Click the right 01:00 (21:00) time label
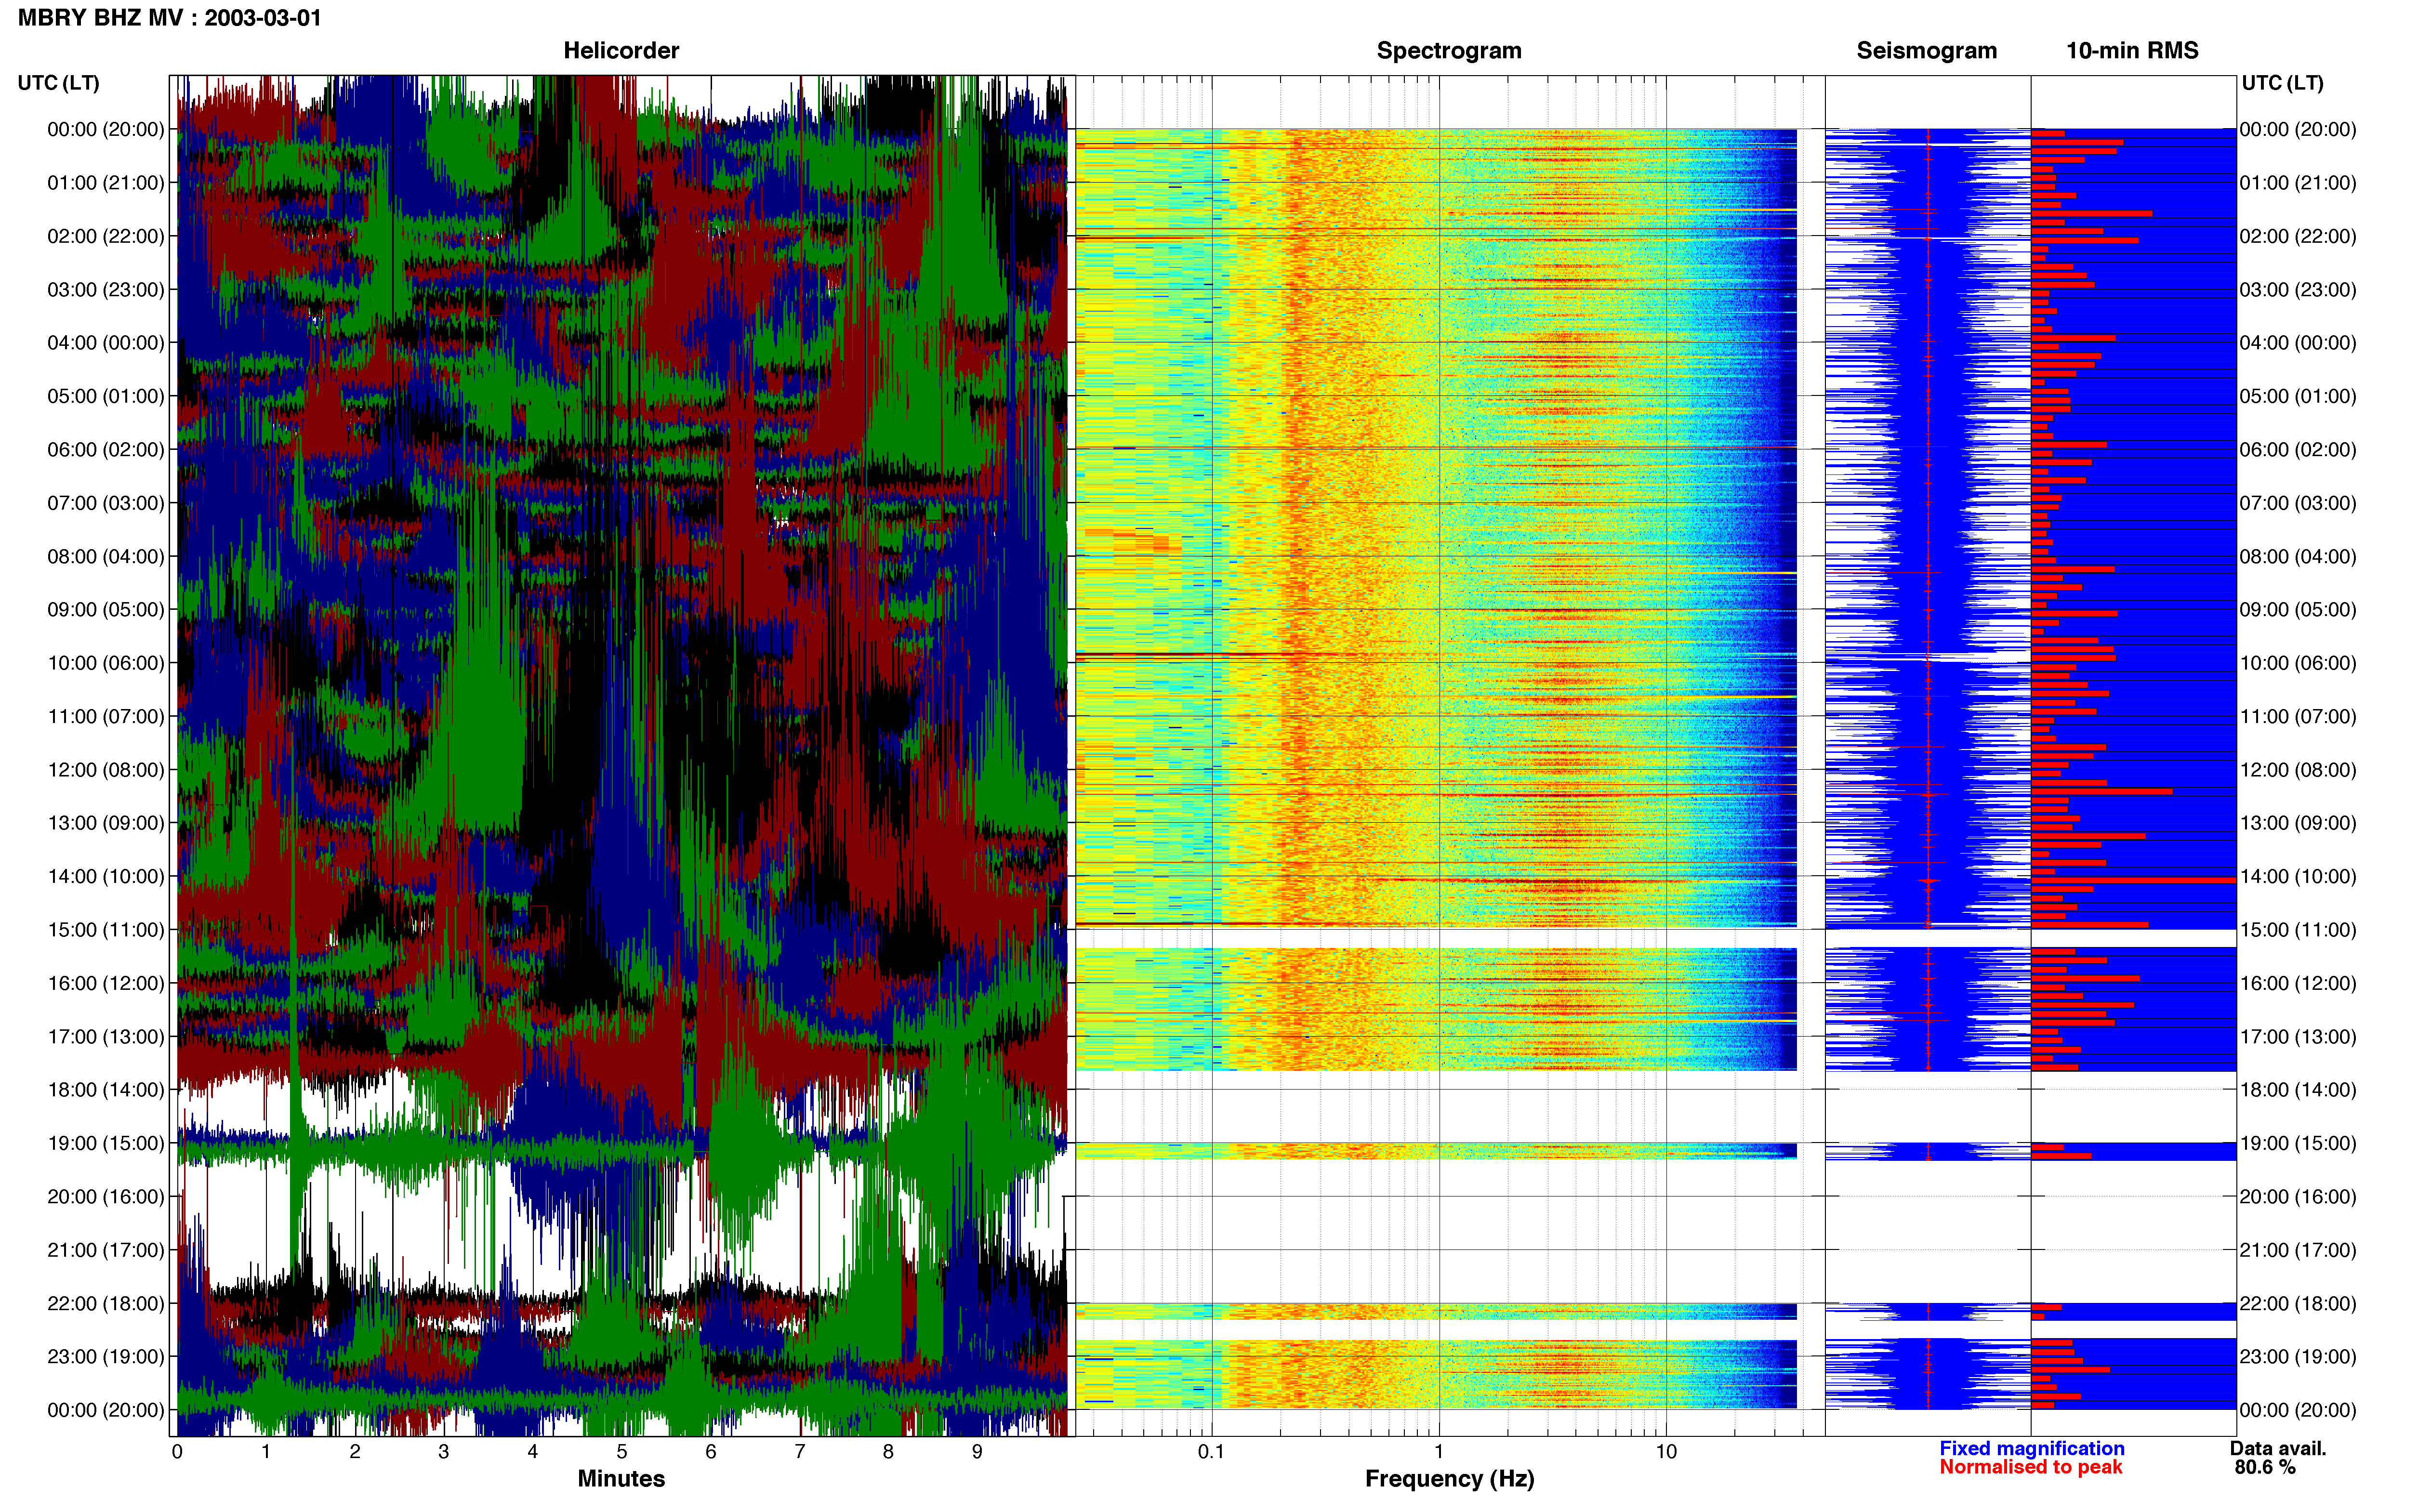 [x=2298, y=183]
